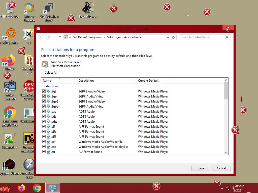258x193 pixels.
Task: Open the Notepad++ desktop shortcut
Action: pyautogui.click(x=10, y=141)
